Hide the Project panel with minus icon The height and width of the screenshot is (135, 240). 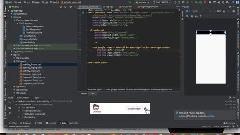(x=75, y=7)
